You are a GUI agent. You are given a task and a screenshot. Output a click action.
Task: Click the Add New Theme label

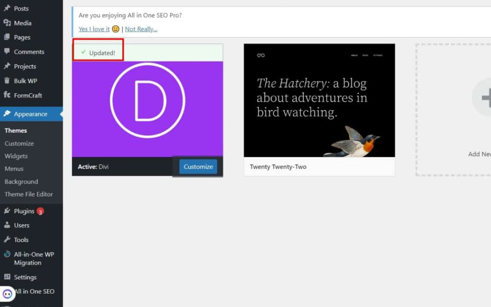pyautogui.click(x=480, y=154)
